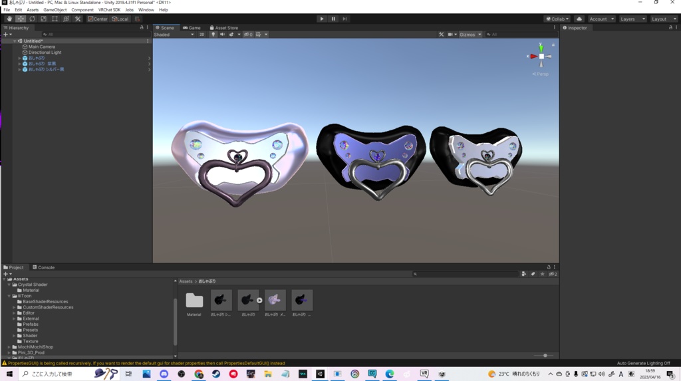Open Unity cloud services icon
Viewport: 681px width, 381px height.
(x=579, y=19)
